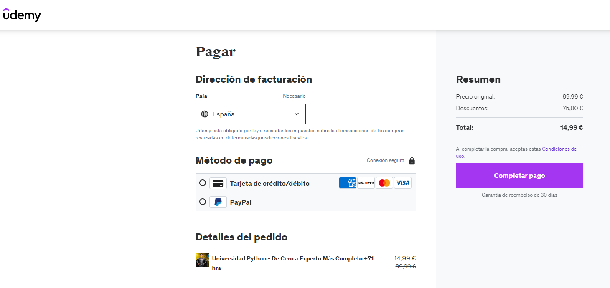
Task: Open the España country dropdown
Action: point(251,114)
